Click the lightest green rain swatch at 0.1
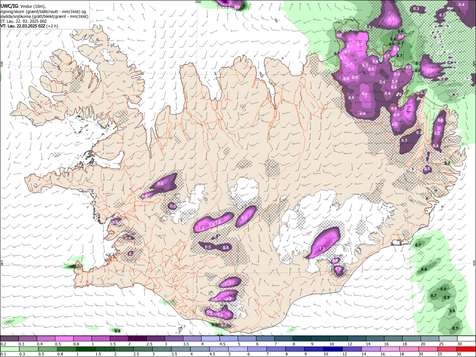476x357 pixels. (10, 349)
